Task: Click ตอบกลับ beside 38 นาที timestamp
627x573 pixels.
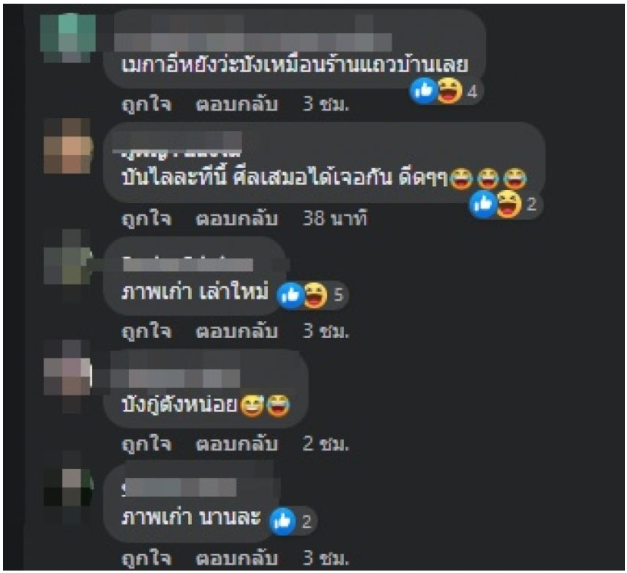Action: coord(237,219)
